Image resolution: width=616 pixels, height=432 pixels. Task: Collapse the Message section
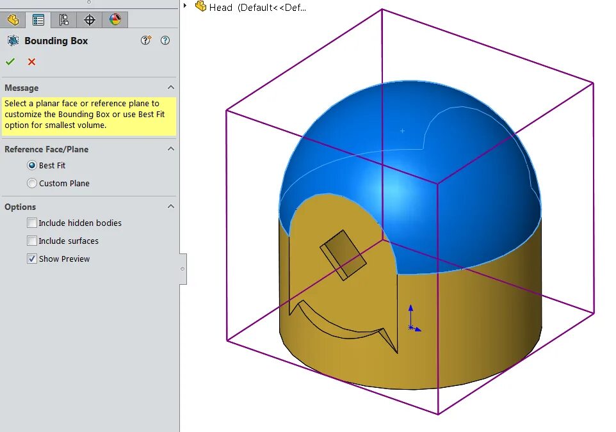[x=171, y=88]
